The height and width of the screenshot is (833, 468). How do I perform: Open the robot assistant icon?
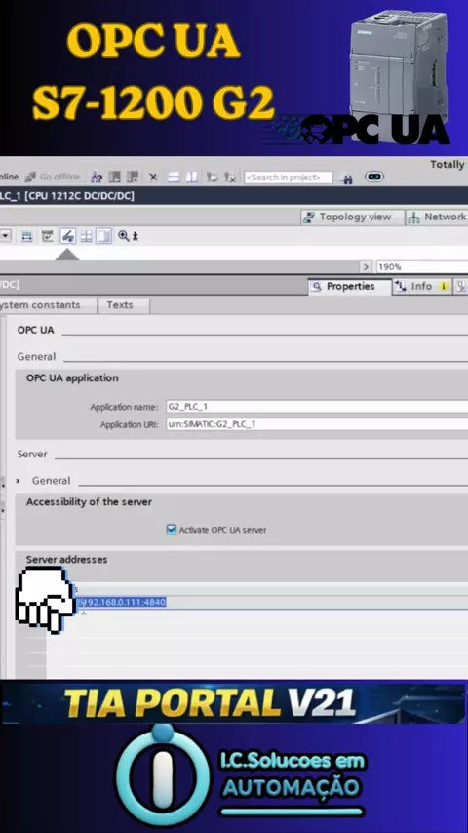[374, 177]
